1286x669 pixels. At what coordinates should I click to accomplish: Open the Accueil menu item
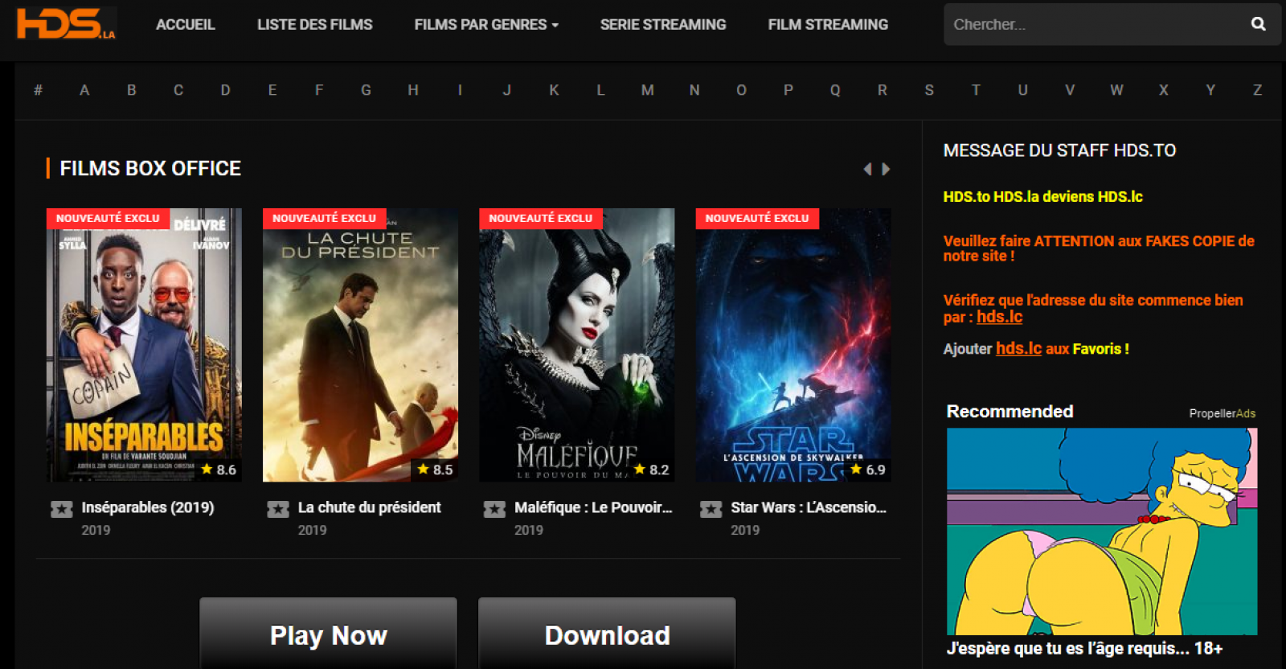pos(185,25)
